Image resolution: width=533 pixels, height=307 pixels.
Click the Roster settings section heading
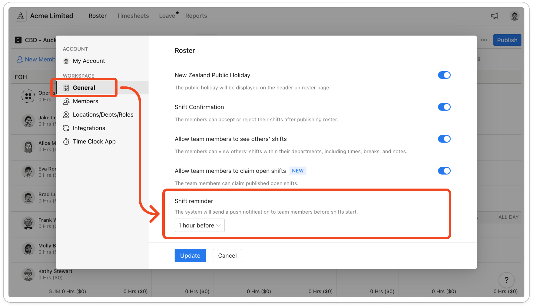(185, 51)
